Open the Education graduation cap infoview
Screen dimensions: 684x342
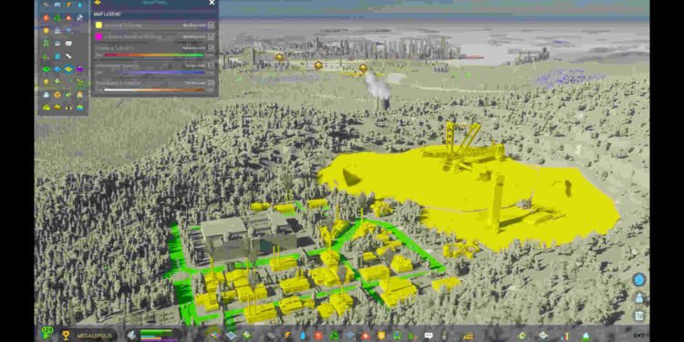(68, 30)
